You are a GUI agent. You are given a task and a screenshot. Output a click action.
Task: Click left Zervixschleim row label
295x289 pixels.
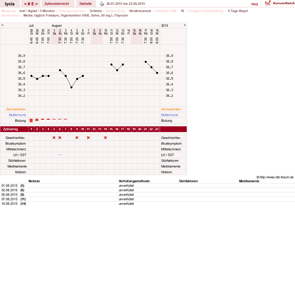coord(16,109)
